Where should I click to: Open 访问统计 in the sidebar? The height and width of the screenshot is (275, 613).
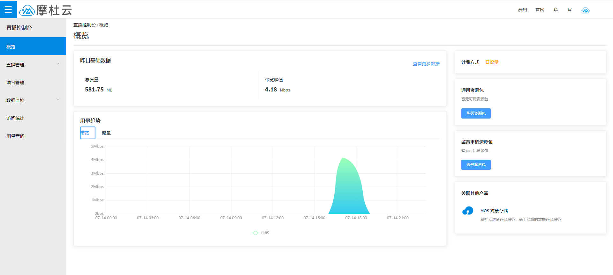tap(15, 118)
